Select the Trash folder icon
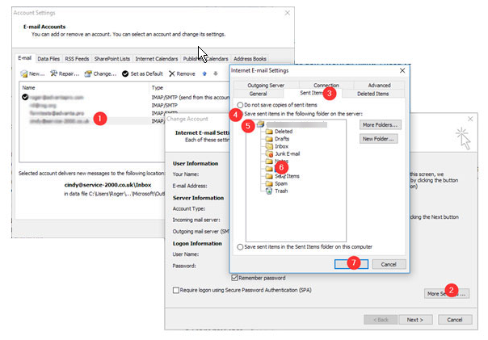This screenshot has width=488, height=340. tap(269, 191)
